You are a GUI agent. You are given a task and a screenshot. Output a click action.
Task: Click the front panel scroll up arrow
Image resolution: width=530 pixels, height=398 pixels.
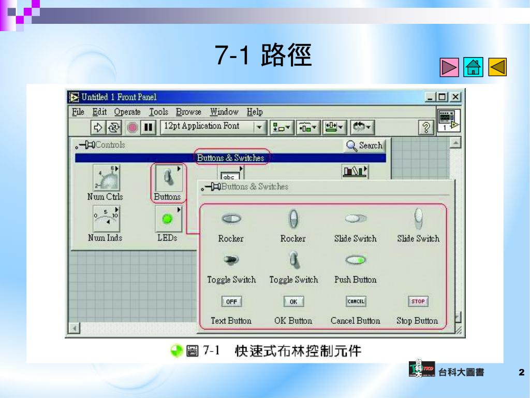pyautogui.click(x=455, y=144)
